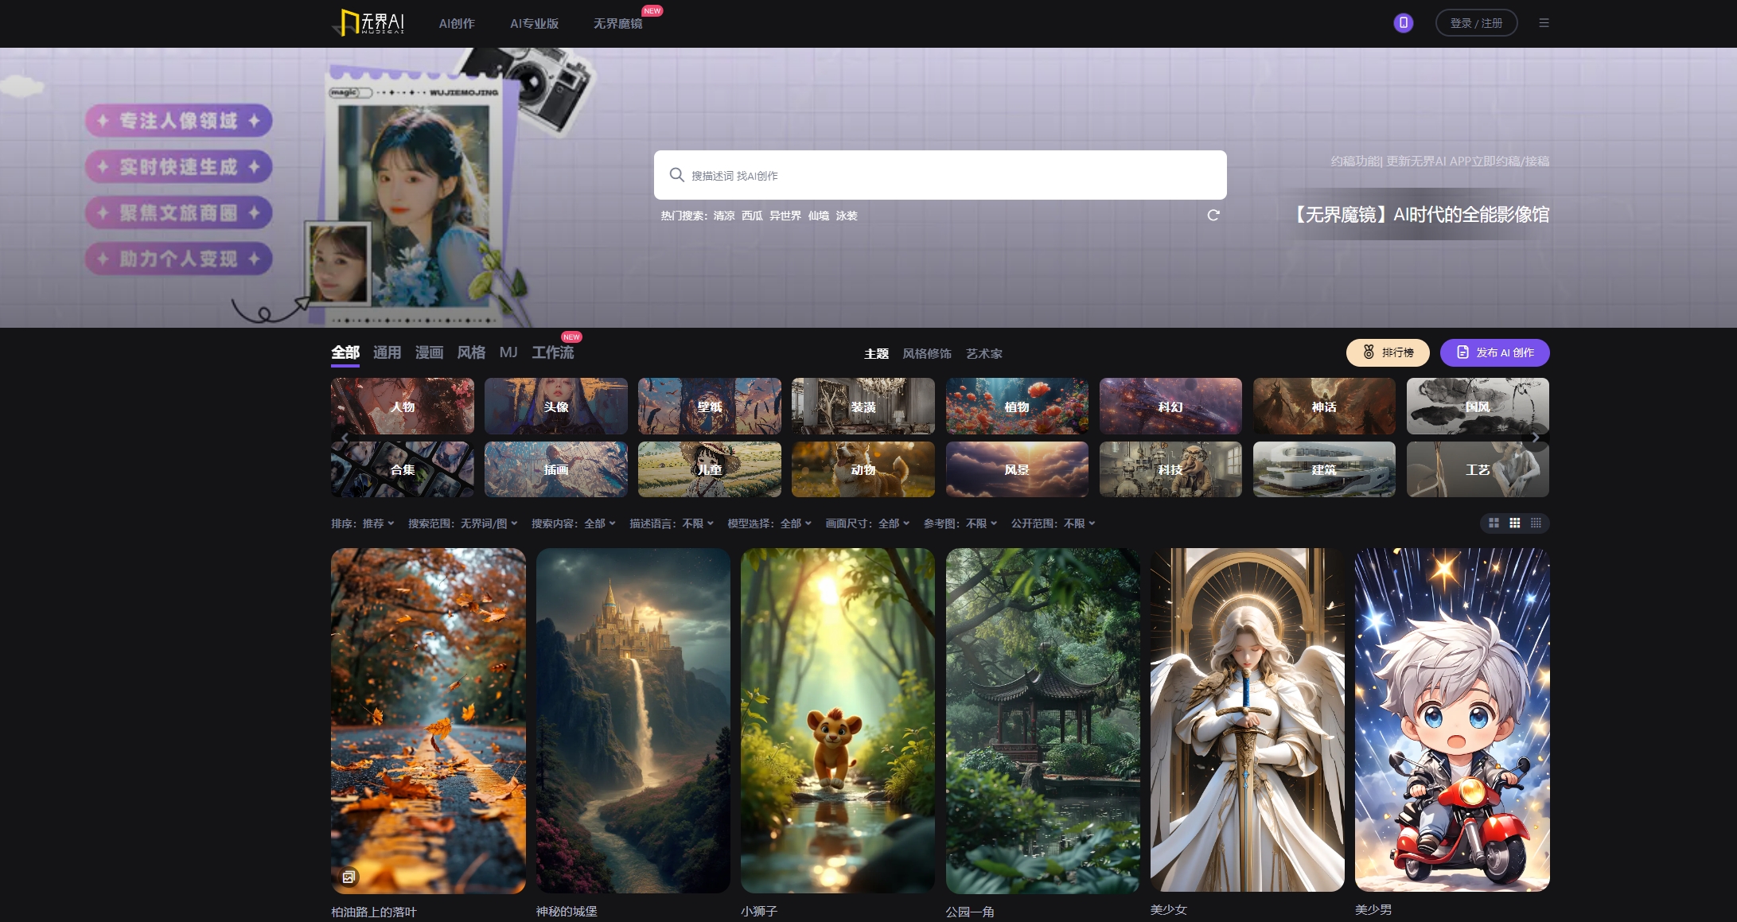Switch to large grid view icon

click(1494, 523)
